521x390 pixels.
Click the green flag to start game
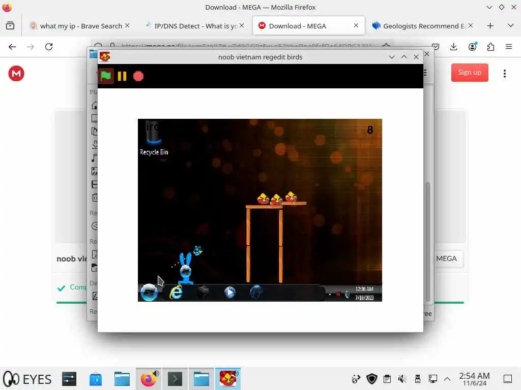click(106, 76)
